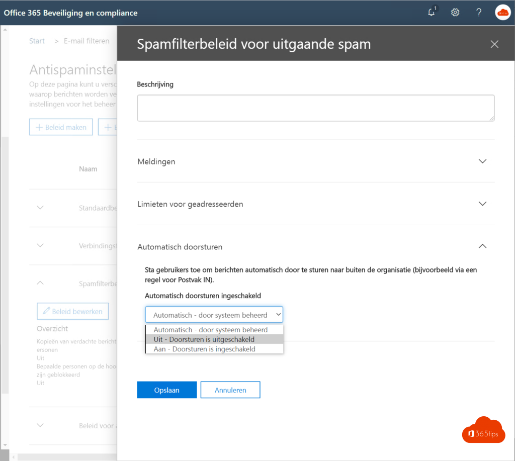515x461 pixels.
Task: Open the notifications bell icon
Action: (432, 13)
